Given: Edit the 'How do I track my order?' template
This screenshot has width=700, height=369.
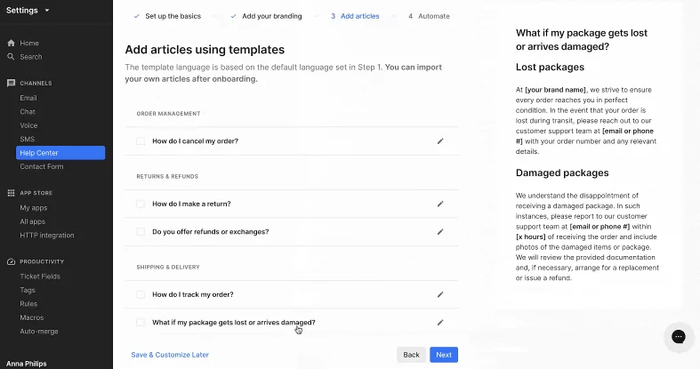Looking at the screenshot, I should [440, 294].
